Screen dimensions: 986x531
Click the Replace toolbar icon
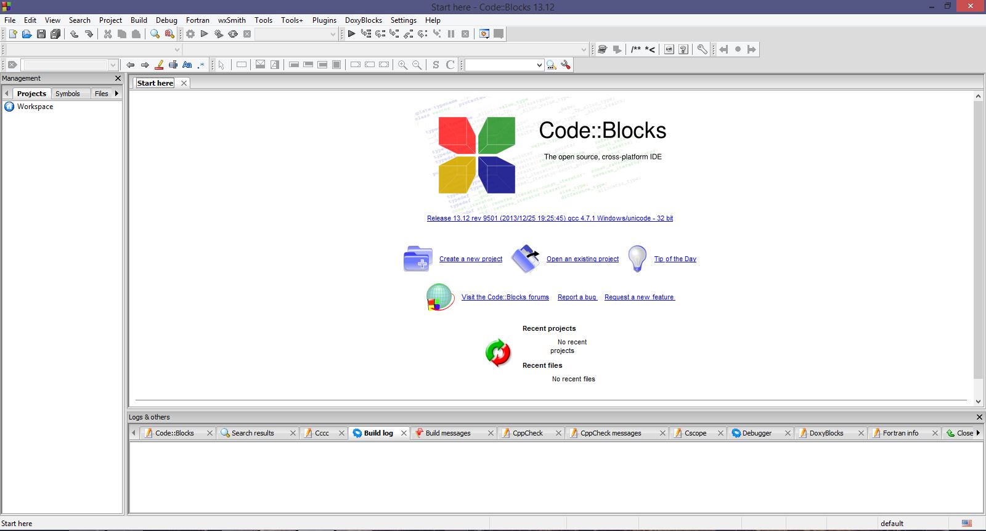coord(169,34)
